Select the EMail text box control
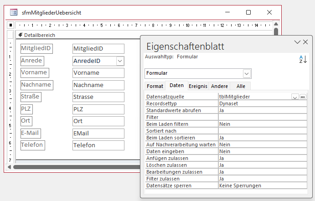 98,134
